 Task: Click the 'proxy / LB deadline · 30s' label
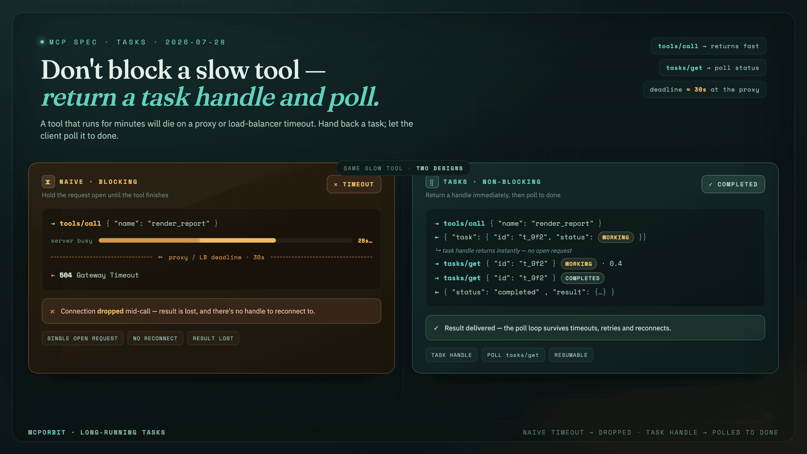coord(216,257)
